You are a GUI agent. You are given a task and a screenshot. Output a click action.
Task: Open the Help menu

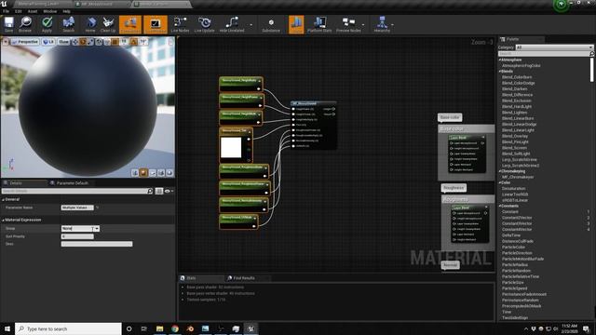66,11
